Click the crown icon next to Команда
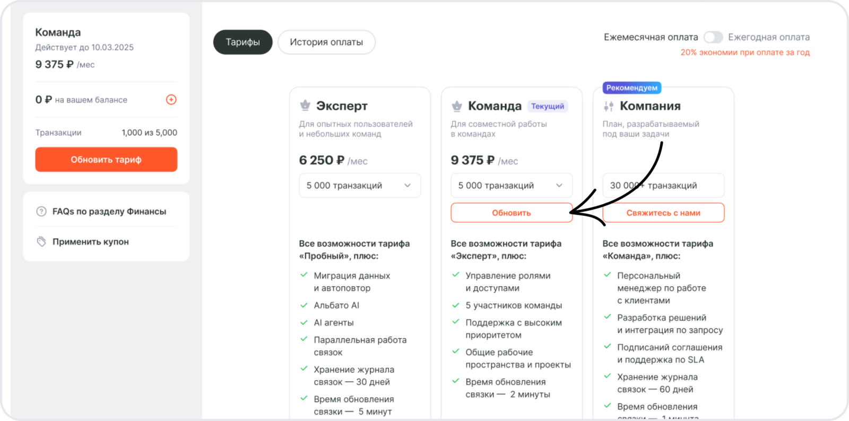Image resolution: width=849 pixels, height=421 pixels. tap(457, 106)
